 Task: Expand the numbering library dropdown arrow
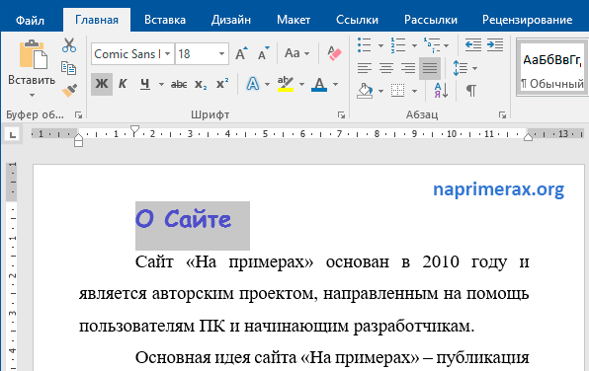(414, 45)
